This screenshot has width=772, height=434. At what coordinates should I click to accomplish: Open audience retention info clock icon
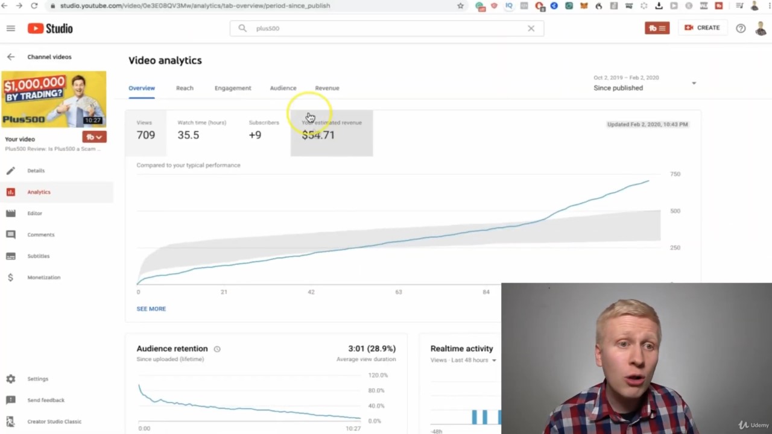click(217, 349)
